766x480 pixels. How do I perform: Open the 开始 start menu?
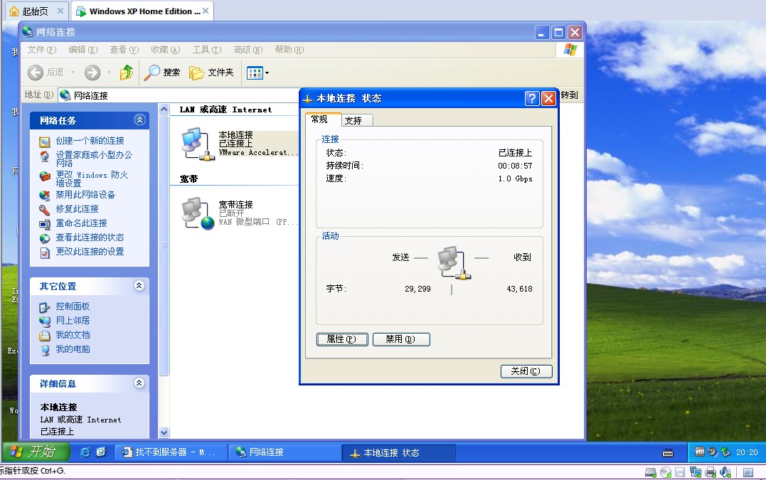tap(36, 452)
